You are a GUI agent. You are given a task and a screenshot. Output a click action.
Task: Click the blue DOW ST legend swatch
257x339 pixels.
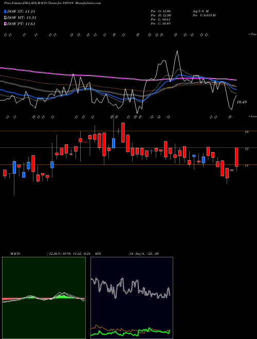click(6, 12)
